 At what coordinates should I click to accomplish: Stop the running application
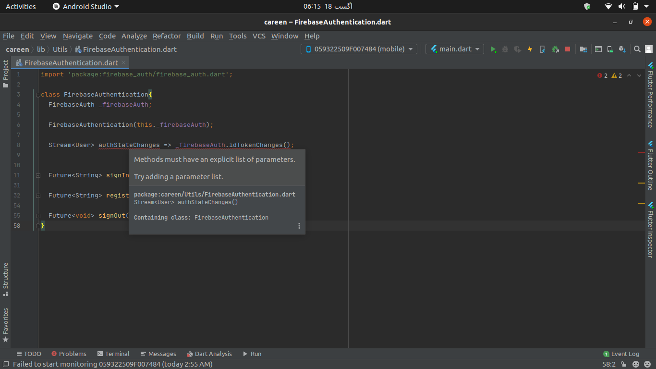pyautogui.click(x=568, y=49)
